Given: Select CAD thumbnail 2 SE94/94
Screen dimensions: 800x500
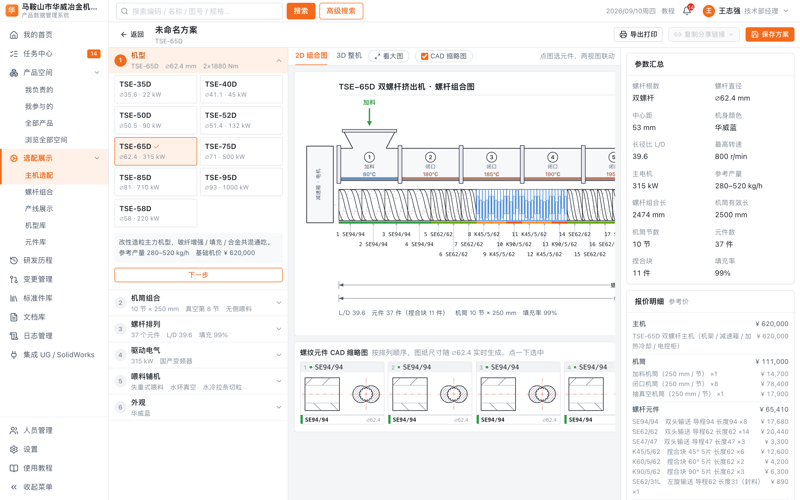Looking at the screenshot, I should [x=430, y=393].
